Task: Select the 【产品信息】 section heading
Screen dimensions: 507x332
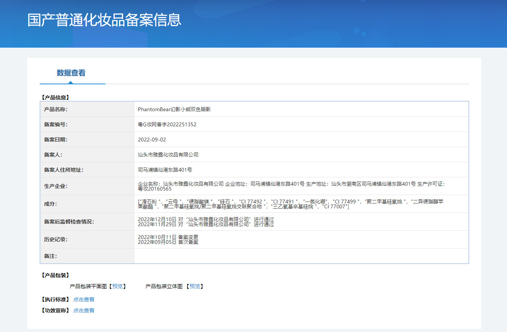Action: 55,98
